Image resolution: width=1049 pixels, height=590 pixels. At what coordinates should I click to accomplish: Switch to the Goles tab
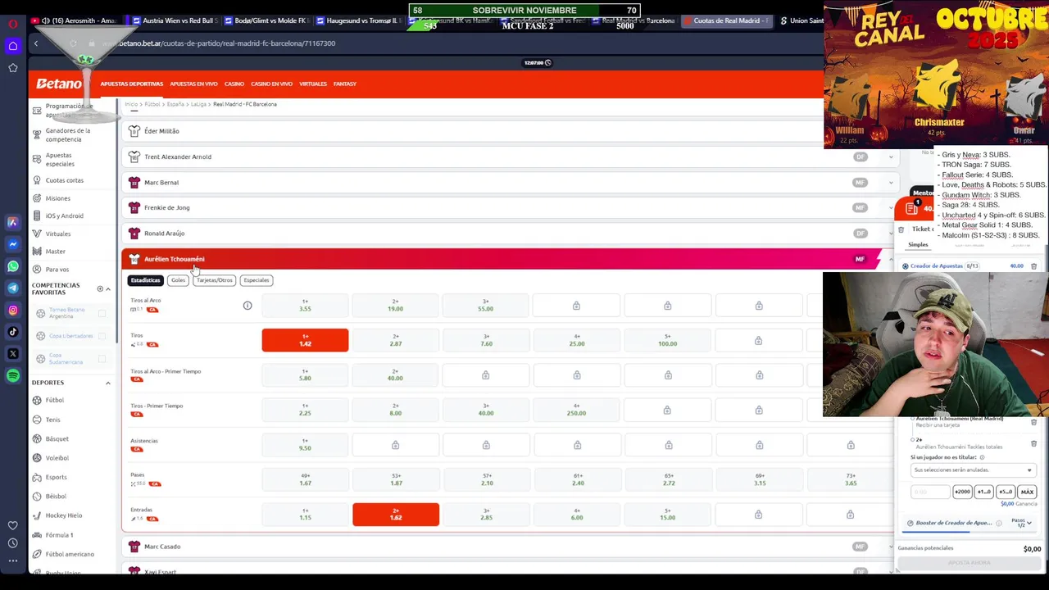(178, 280)
